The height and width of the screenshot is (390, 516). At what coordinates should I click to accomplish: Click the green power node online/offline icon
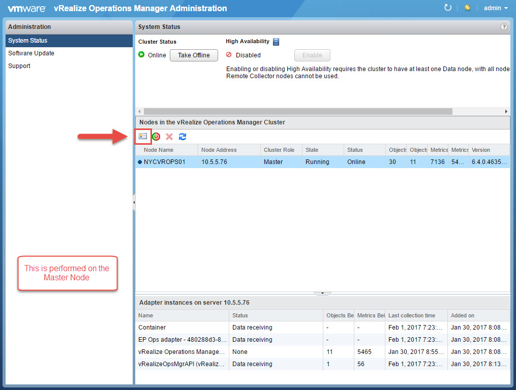pyautogui.click(x=156, y=137)
